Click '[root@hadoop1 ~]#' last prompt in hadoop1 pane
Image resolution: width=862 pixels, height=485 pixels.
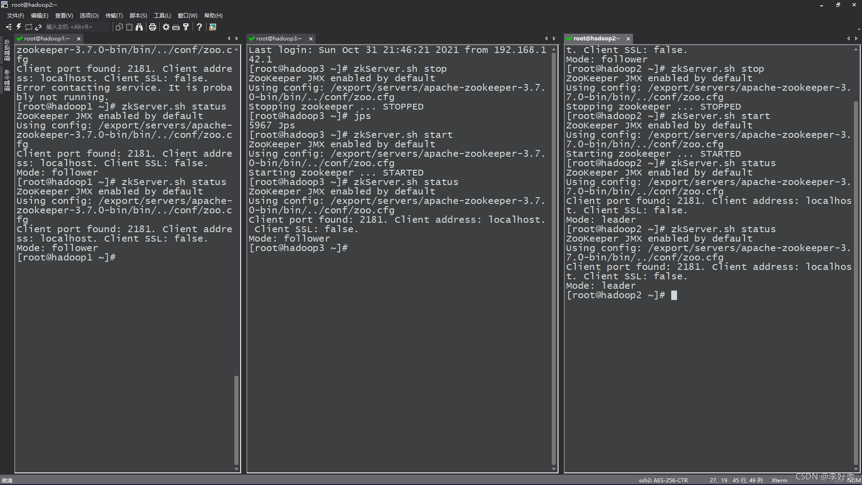[x=66, y=257]
